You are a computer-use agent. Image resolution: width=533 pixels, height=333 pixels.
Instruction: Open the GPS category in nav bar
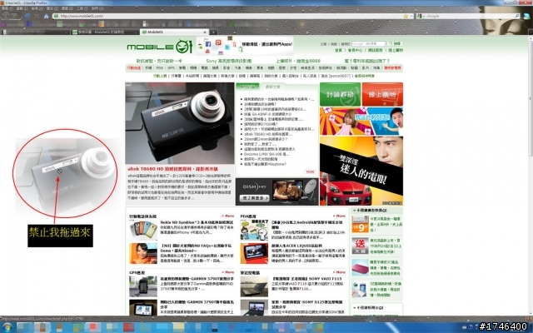pyautogui.click(x=171, y=68)
